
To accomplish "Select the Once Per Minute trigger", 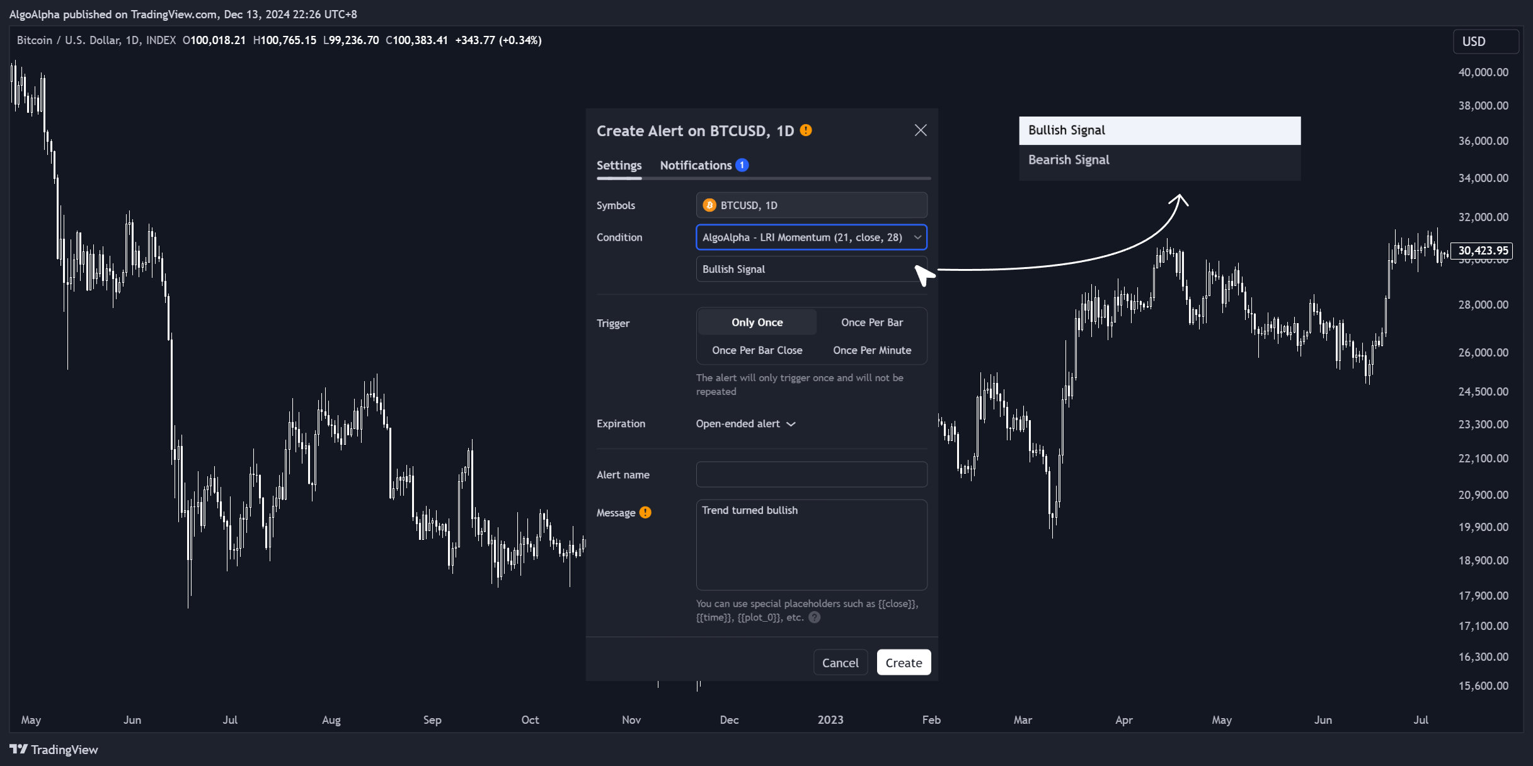I will [x=872, y=350].
